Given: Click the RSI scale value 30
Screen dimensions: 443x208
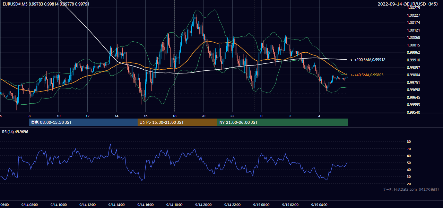Looking at the screenshot, I should click(409, 176).
